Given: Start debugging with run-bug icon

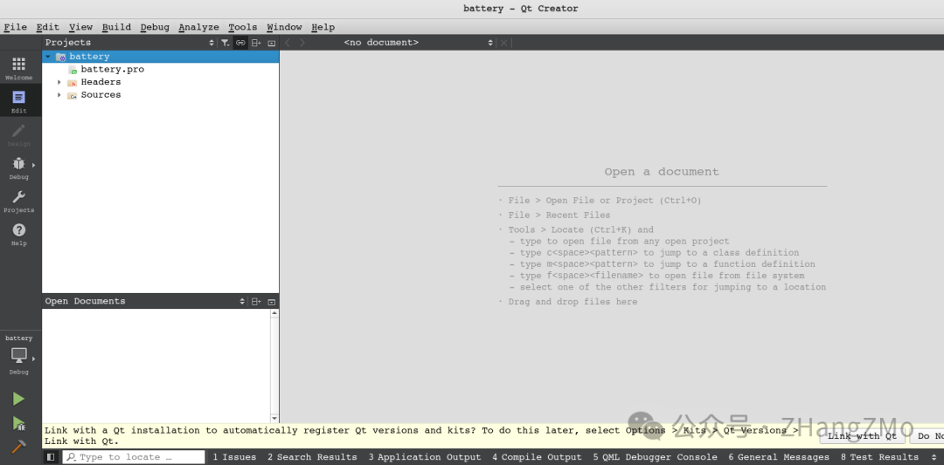Looking at the screenshot, I should pyautogui.click(x=18, y=423).
